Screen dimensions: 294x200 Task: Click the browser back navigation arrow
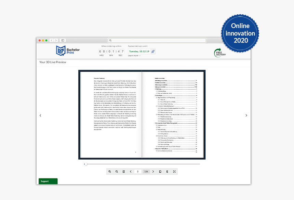tap(52, 40)
